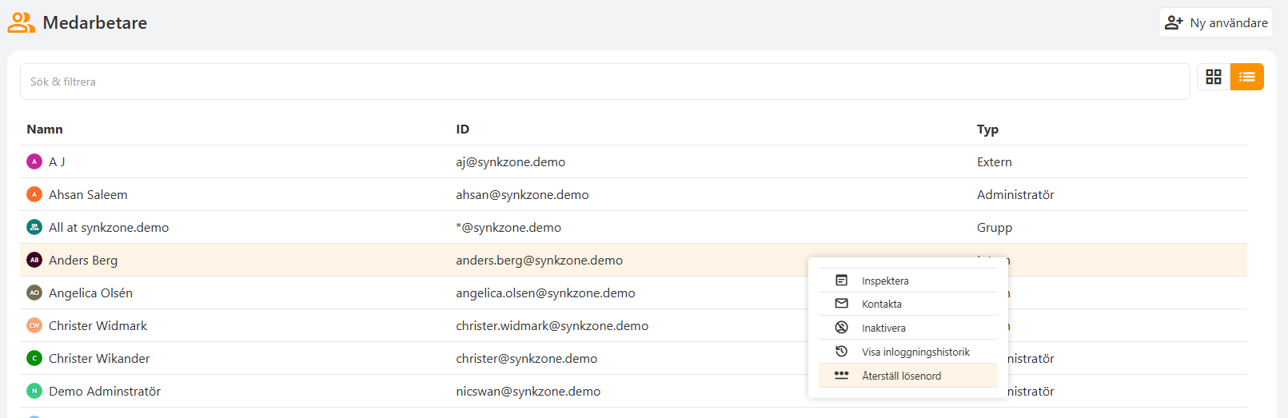
Task: Click the name All at synkzone.demo
Action: pos(109,227)
